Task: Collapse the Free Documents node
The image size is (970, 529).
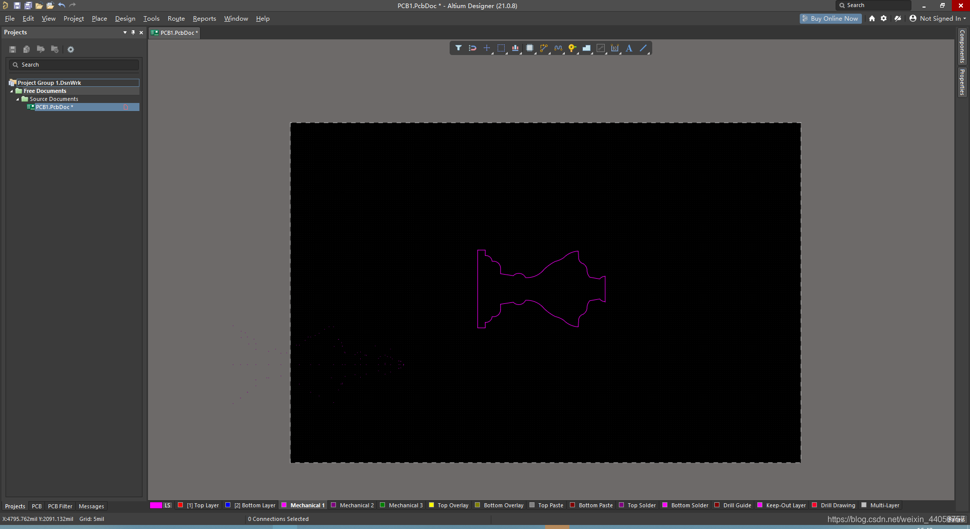Action: pyautogui.click(x=12, y=91)
